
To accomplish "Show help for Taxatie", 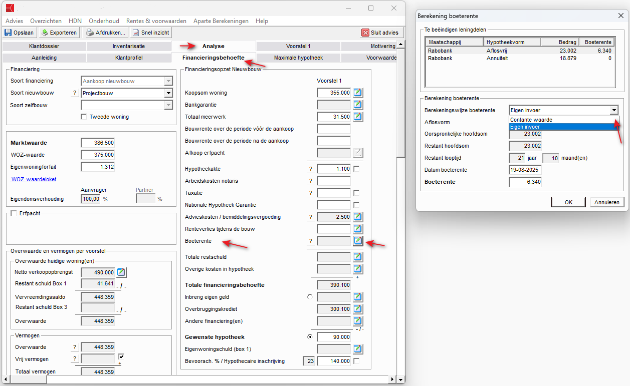I will click(311, 193).
